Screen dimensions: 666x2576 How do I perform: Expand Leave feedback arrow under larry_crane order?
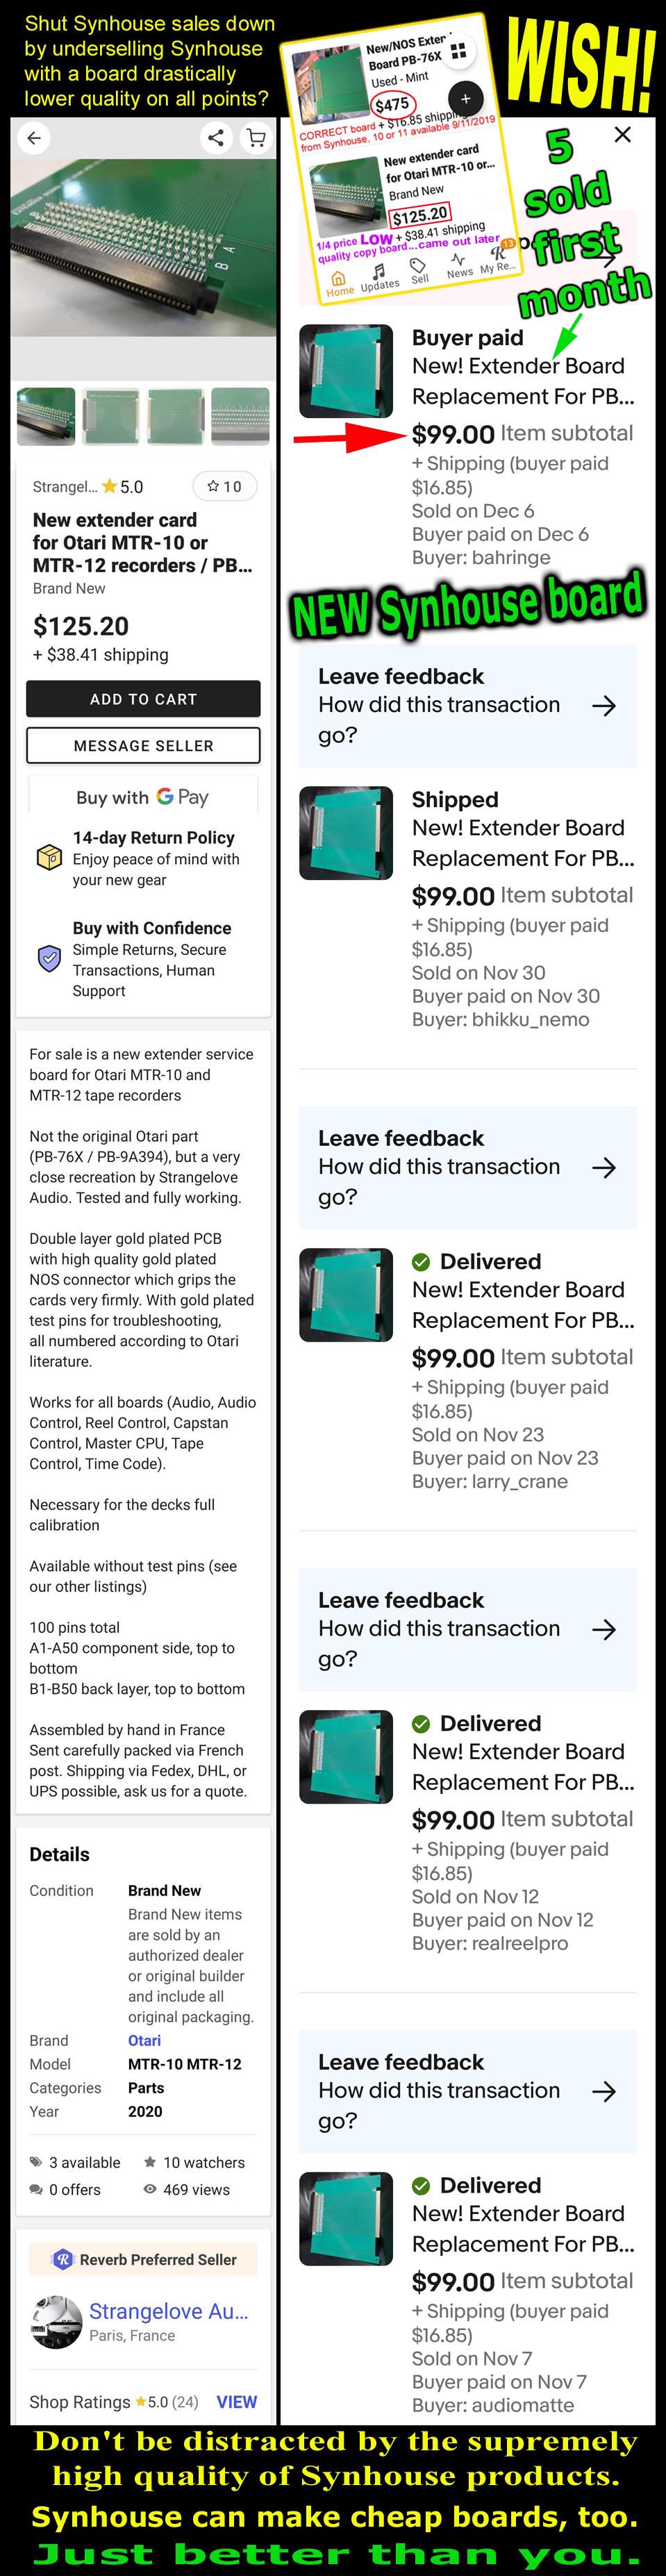click(x=604, y=1630)
